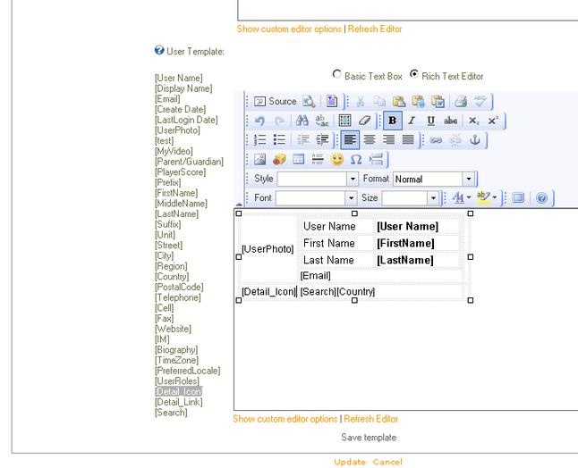Open the Special Character omega icon
Image resolution: width=578 pixels, height=468 pixels.
point(356,159)
